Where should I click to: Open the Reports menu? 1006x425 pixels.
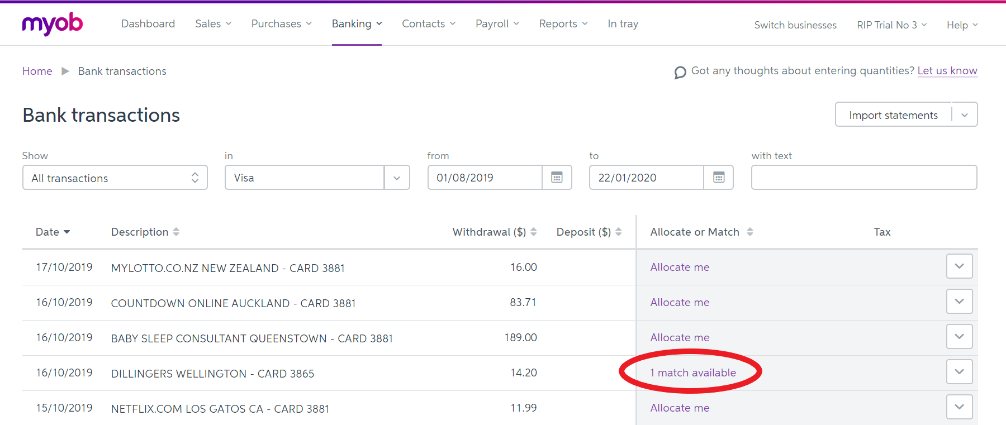click(563, 23)
